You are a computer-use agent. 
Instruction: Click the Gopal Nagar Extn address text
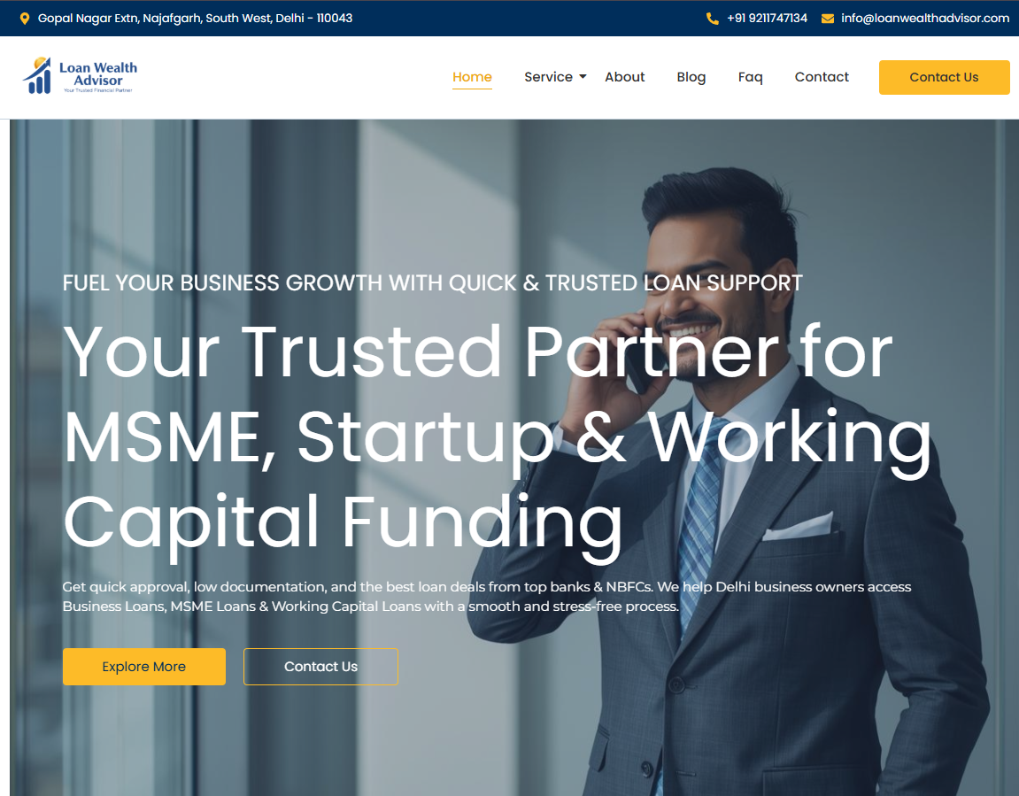(x=195, y=19)
